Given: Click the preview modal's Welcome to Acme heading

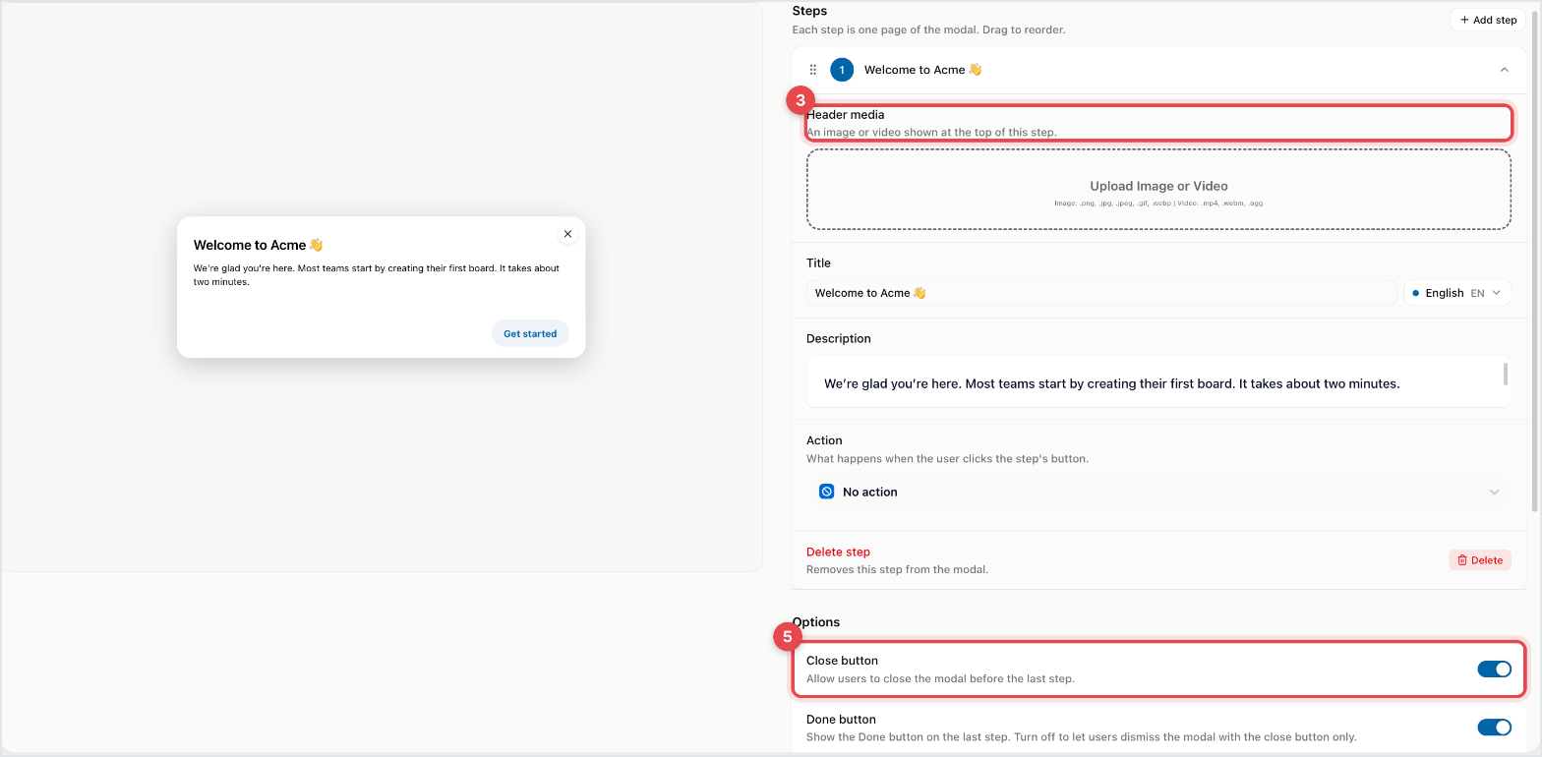Looking at the screenshot, I should click(x=258, y=245).
